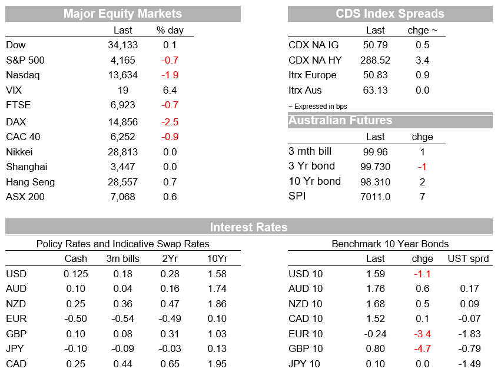Click the Major Equity Markets header
501x372 pixels.
tap(122, 14)
